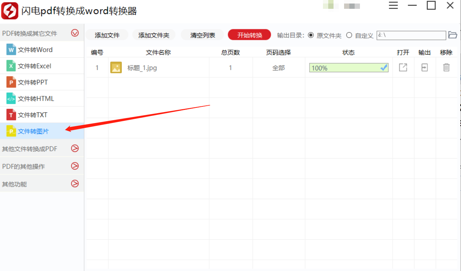
Task: Minimize the converter window
Action: 412,5
